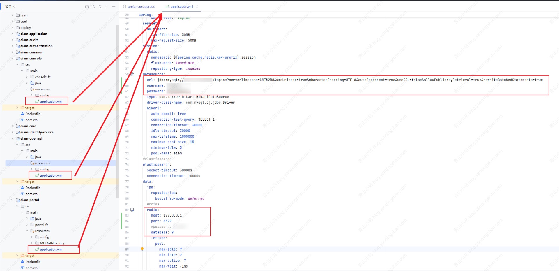The height and width of the screenshot is (271, 559).
Task: Click the datasource gutter icon on line 58
Action: [132, 74]
